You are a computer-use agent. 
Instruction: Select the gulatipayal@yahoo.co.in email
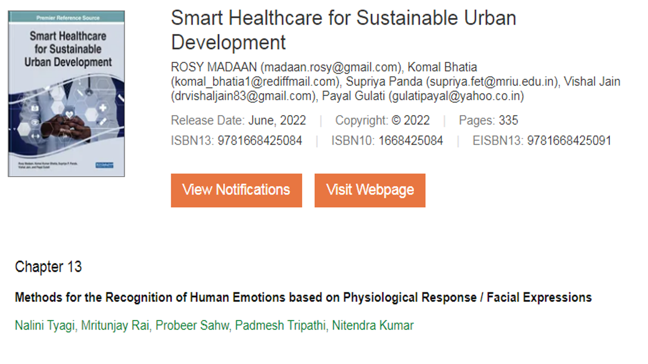[x=456, y=96]
